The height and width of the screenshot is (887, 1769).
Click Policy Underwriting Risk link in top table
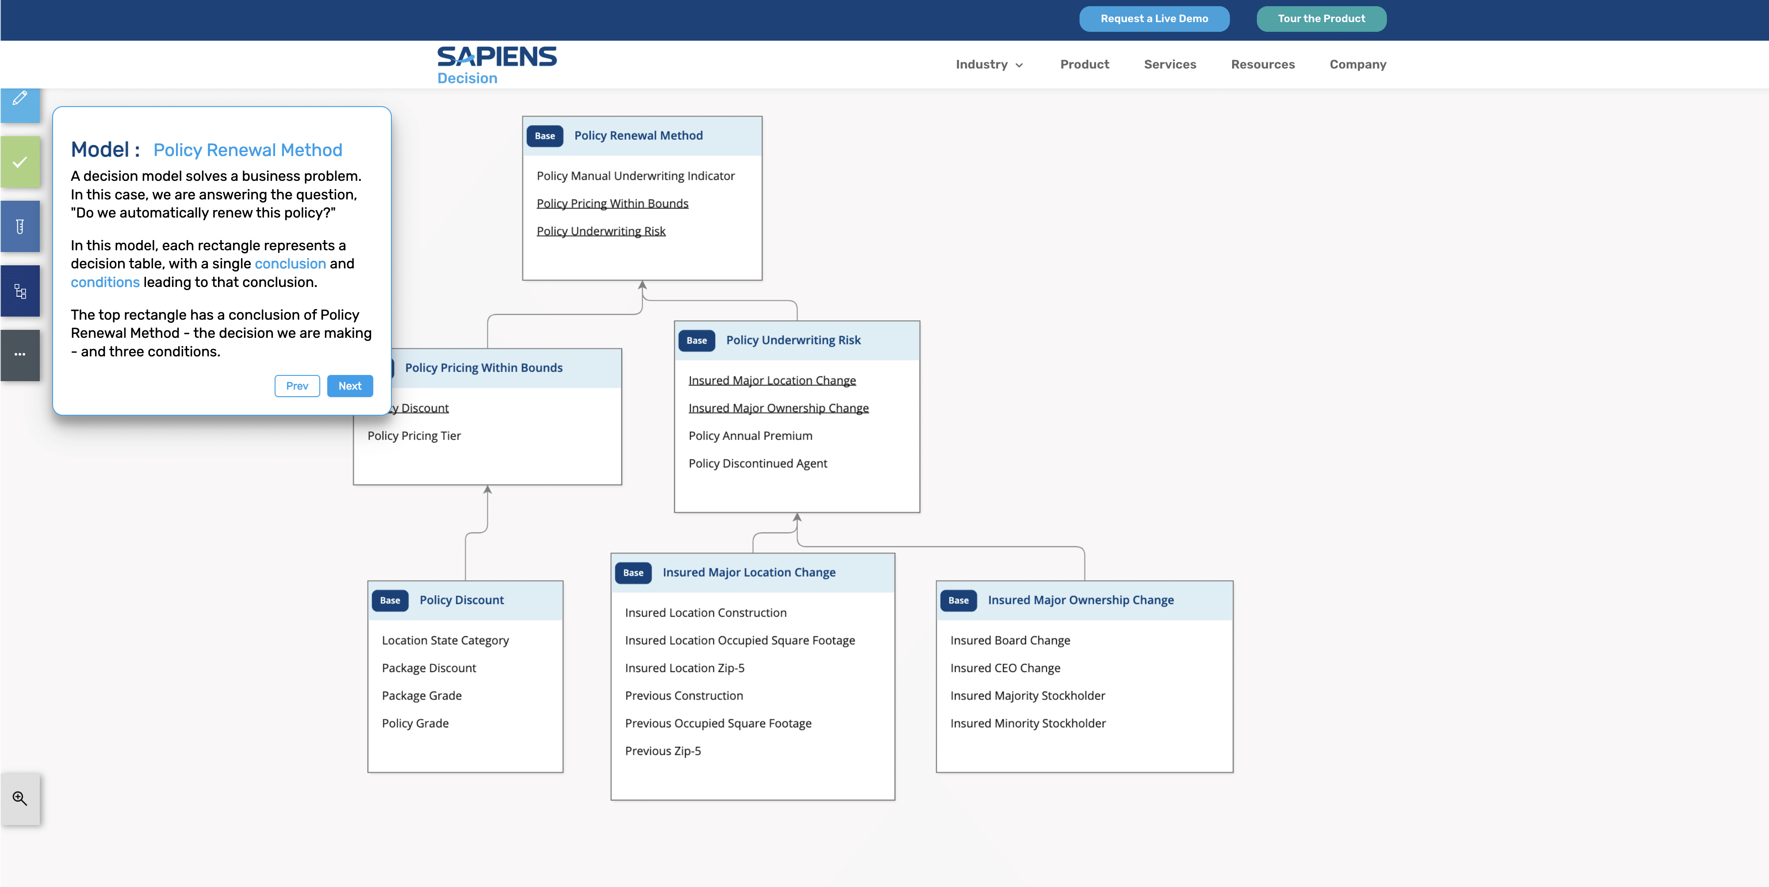coord(601,231)
